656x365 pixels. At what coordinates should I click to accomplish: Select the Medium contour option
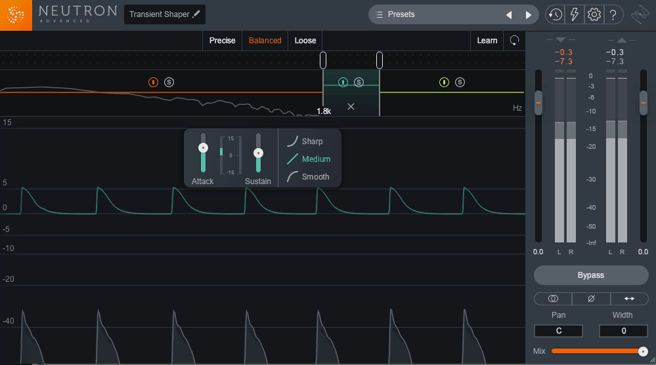pyautogui.click(x=309, y=159)
